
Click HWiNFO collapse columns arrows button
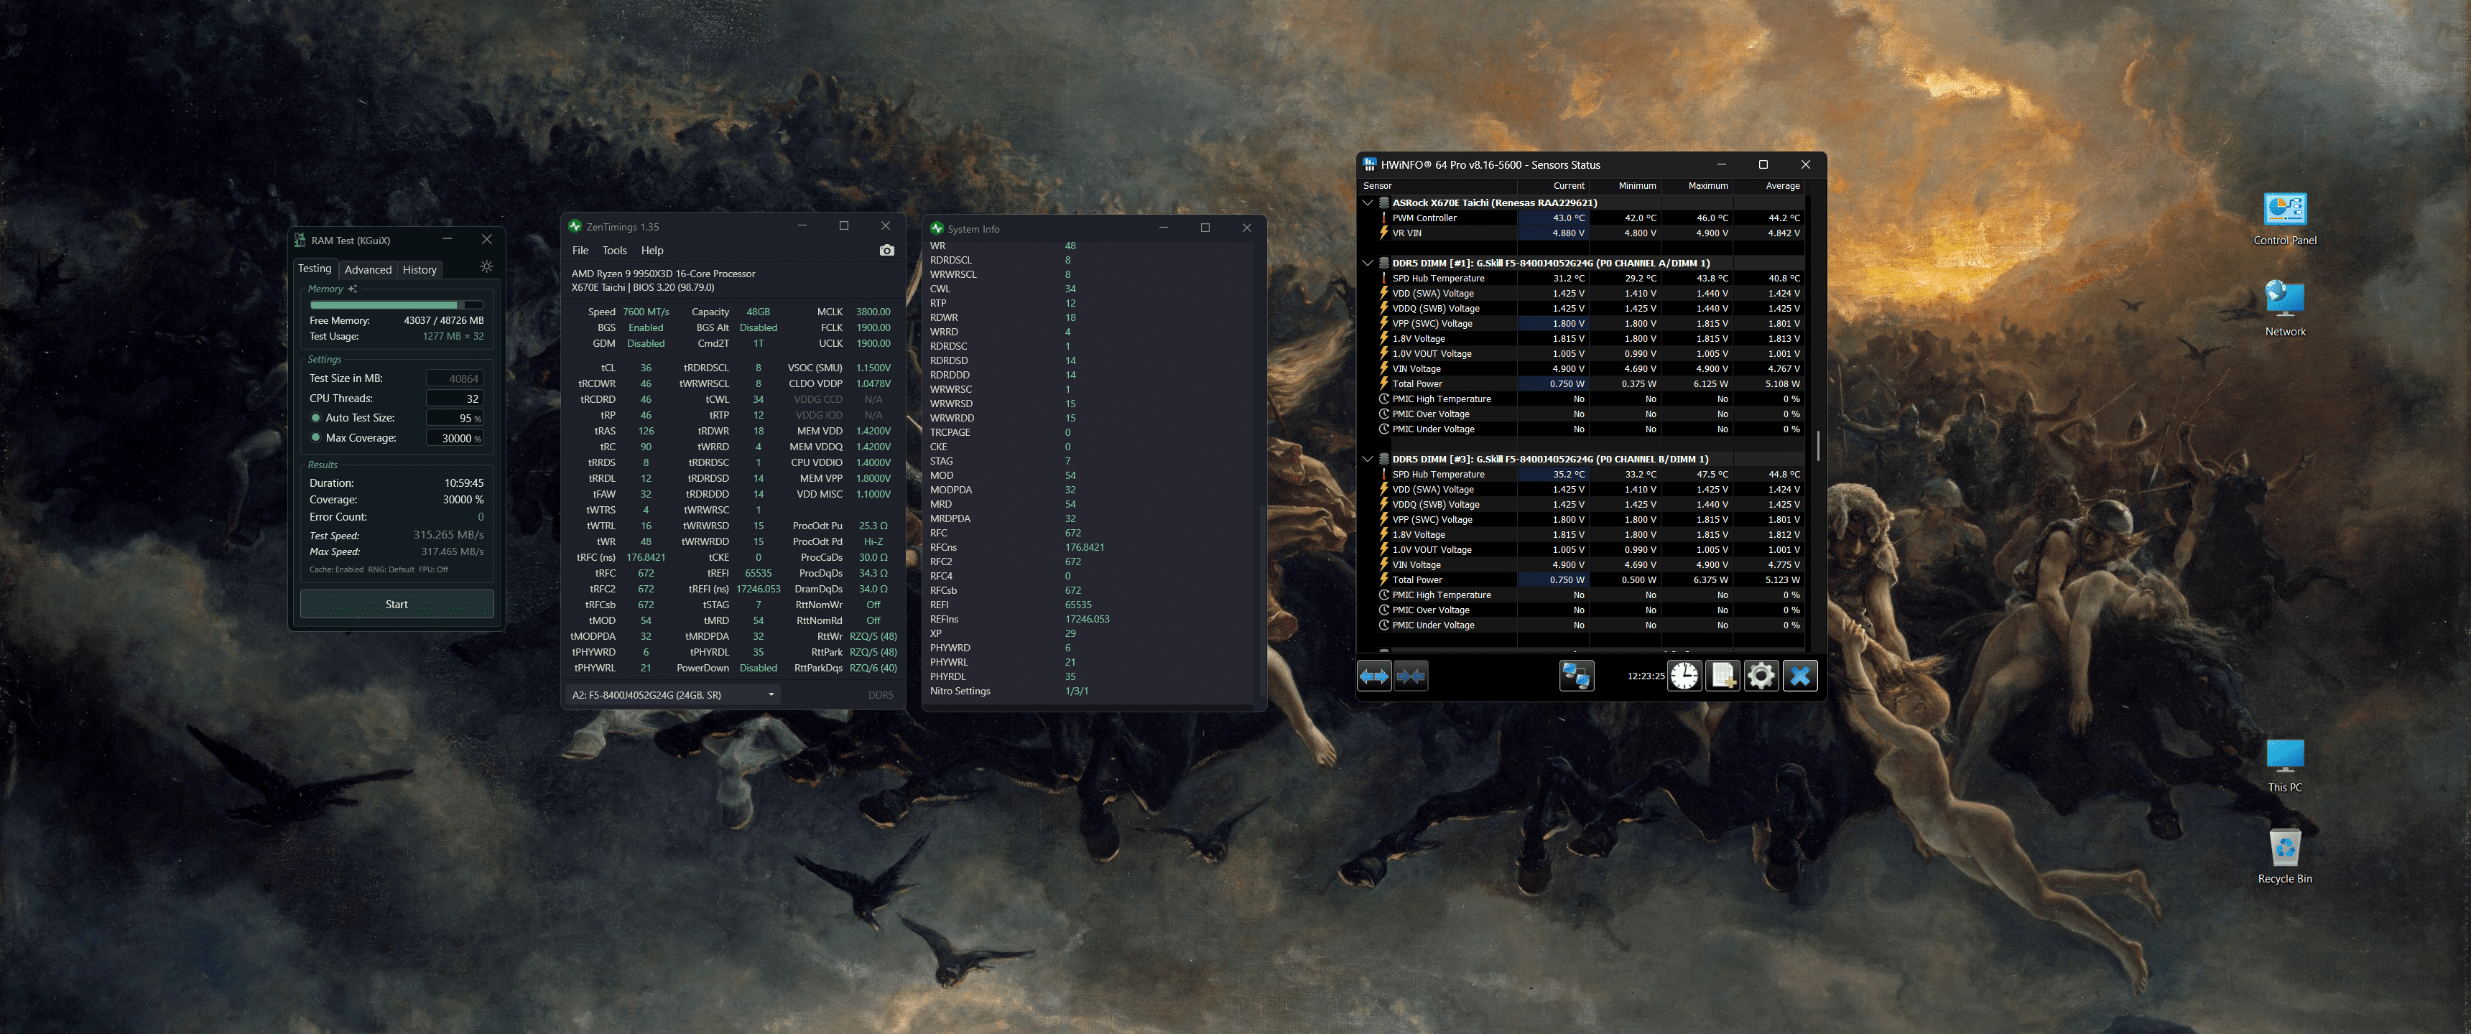pyautogui.click(x=1411, y=676)
